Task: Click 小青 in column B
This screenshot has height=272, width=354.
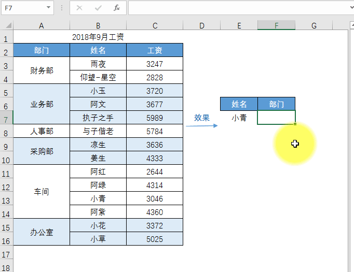Action: pyautogui.click(x=98, y=198)
